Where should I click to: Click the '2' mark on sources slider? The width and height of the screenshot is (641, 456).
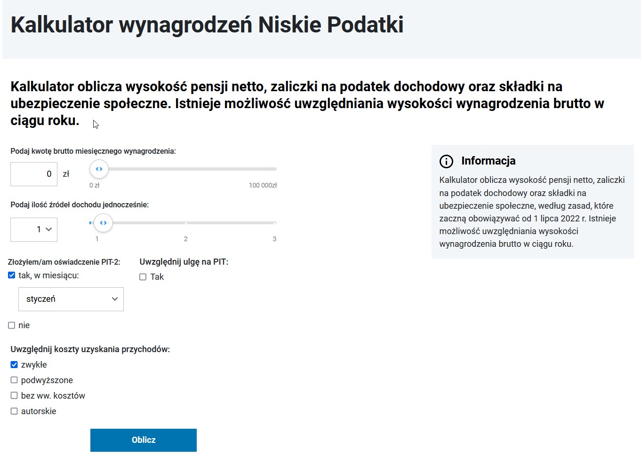point(186,239)
